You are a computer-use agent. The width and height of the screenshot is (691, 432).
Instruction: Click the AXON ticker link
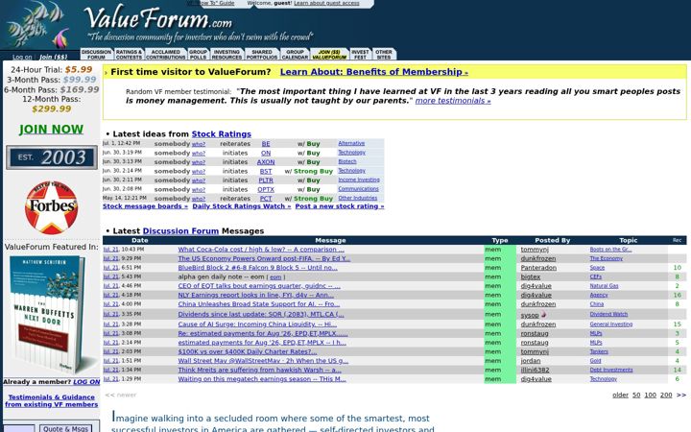[x=266, y=162]
